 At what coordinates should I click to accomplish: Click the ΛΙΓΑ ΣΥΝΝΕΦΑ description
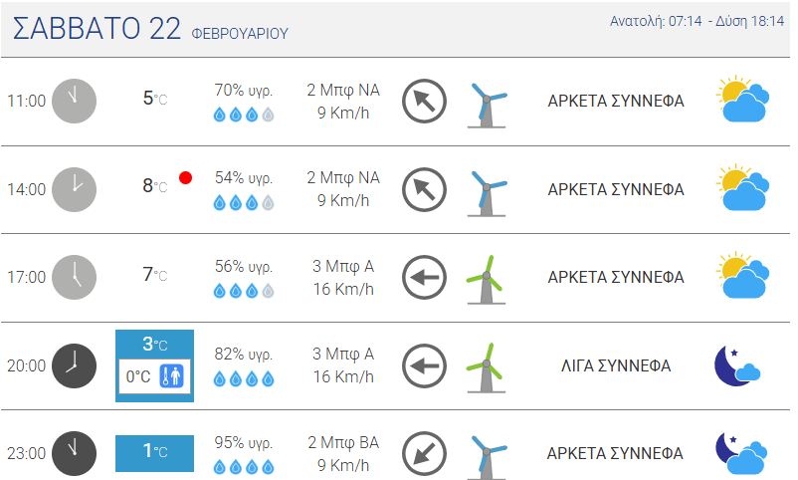616,365
